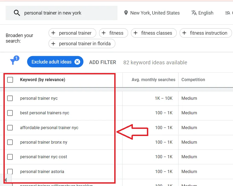Image resolution: width=233 pixels, height=186 pixels.
Task: Change the English language setting
Action: [x=206, y=13]
